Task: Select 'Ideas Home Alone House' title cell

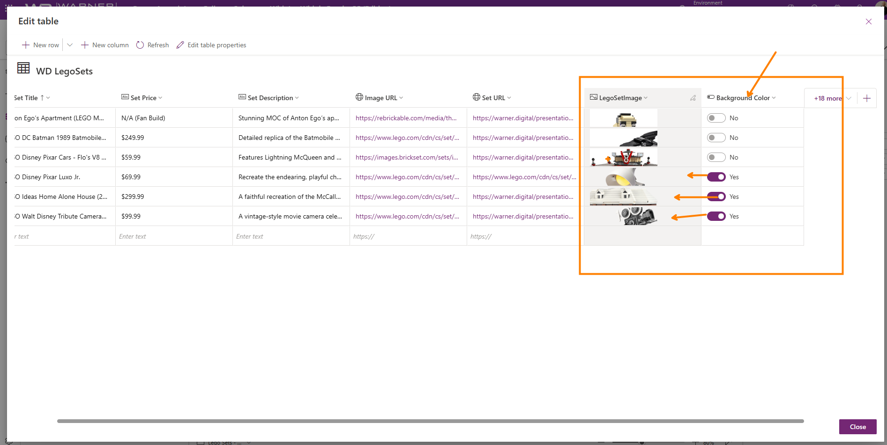Action: tap(65, 197)
